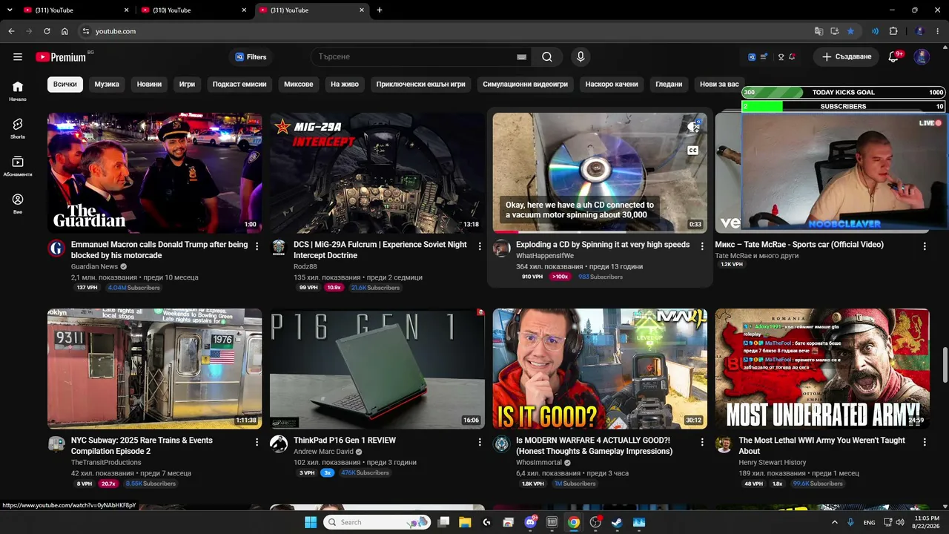The height and width of the screenshot is (534, 949).
Task: Show hidden system tray icons
Action: coord(835,522)
